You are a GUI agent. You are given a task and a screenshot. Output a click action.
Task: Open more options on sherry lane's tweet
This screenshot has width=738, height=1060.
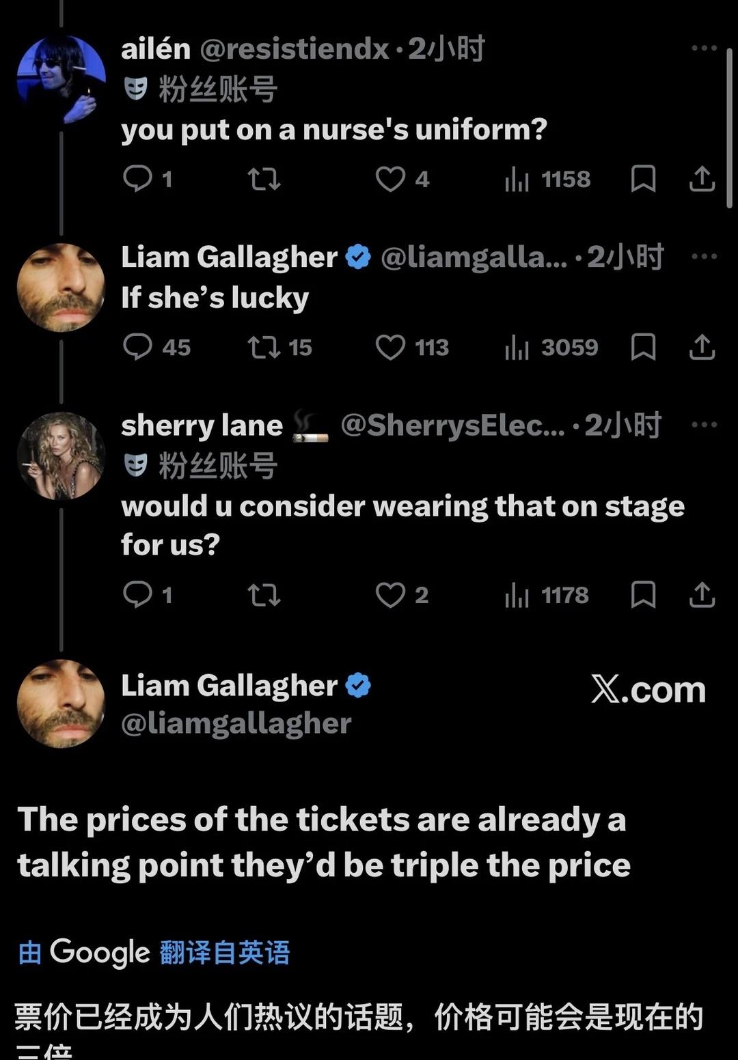click(x=704, y=425)
